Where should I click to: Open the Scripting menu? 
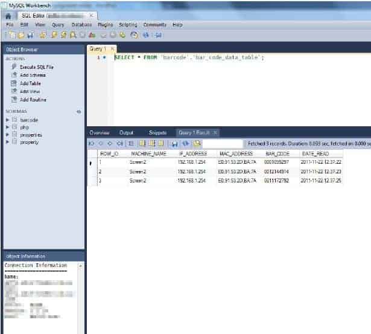[x=128, y=25]
